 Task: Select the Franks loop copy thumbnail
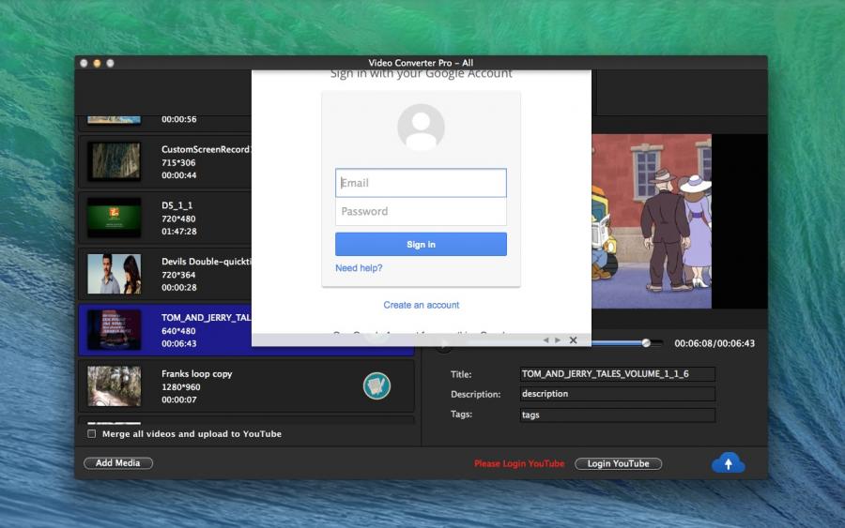click(115, 386)
